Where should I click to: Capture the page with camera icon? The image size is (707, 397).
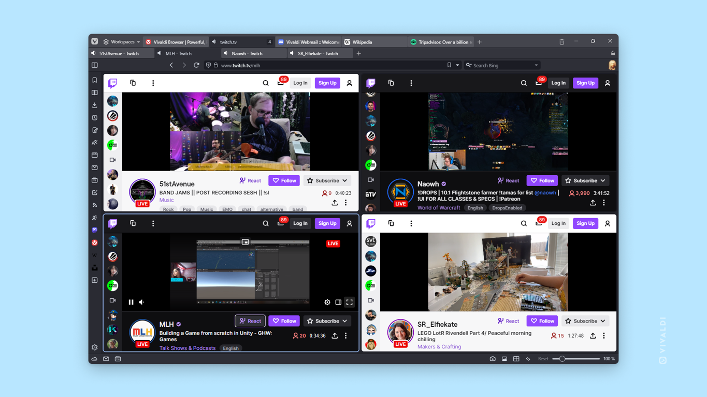coord(493,359)
